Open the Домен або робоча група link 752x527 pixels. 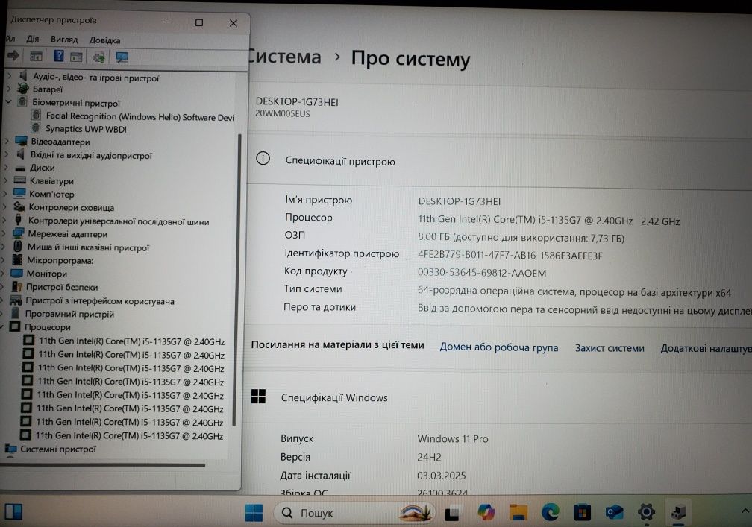click(x=499, y=347)
